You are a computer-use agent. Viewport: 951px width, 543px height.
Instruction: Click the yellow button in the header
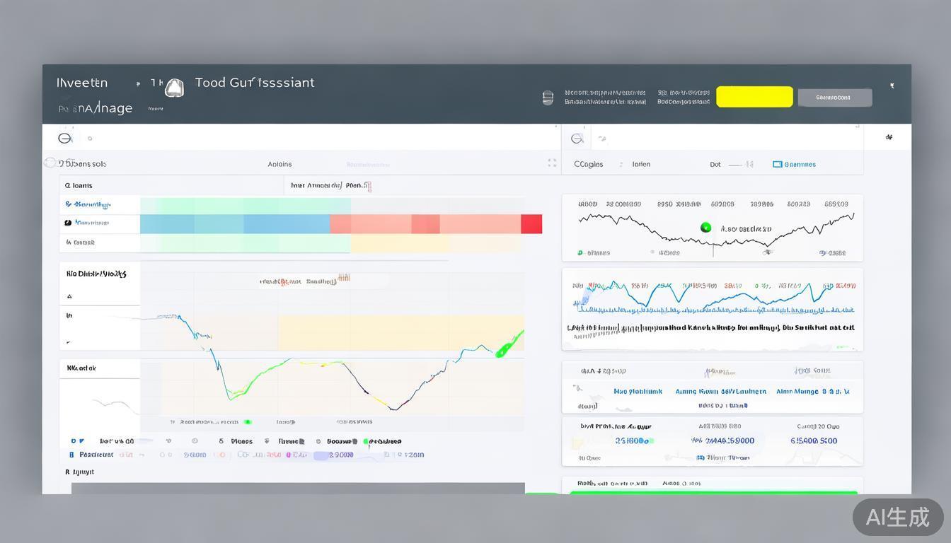[754, 97]
